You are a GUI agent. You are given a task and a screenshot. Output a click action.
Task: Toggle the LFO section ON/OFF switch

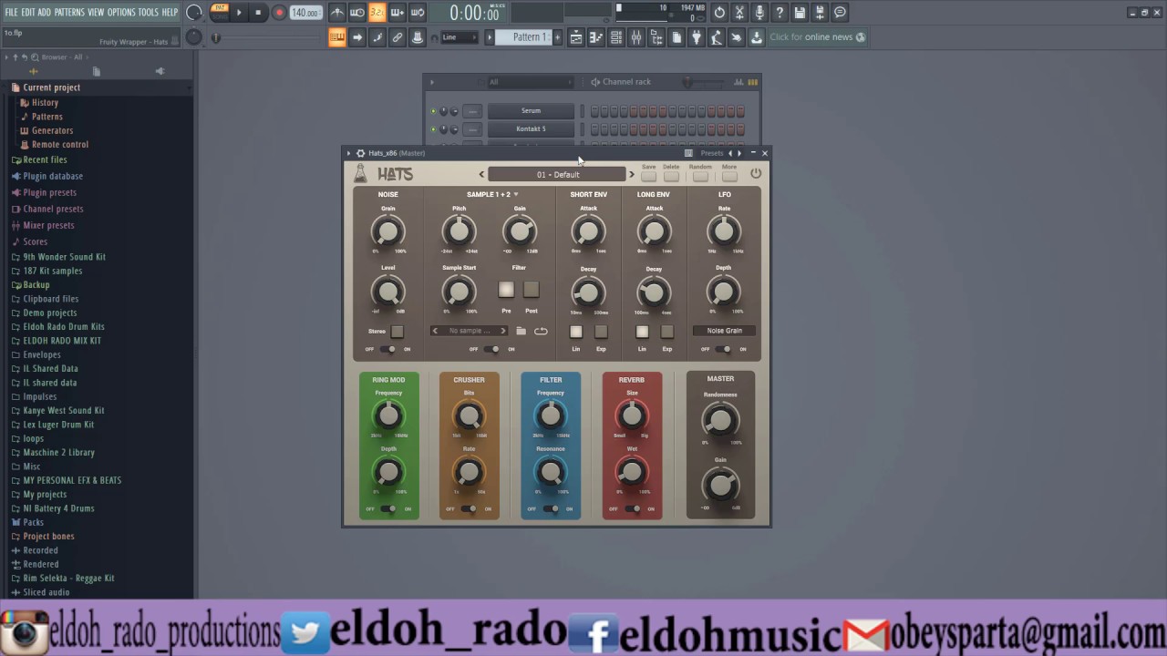coord(724,349)
